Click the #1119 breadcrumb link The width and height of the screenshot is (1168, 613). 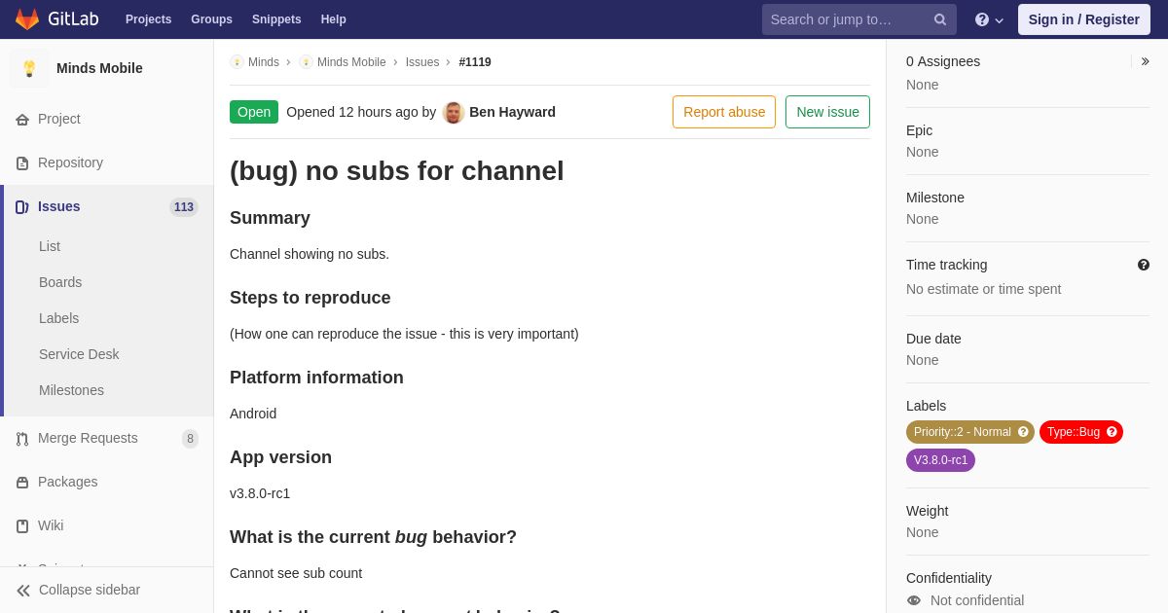click(475, 62)
